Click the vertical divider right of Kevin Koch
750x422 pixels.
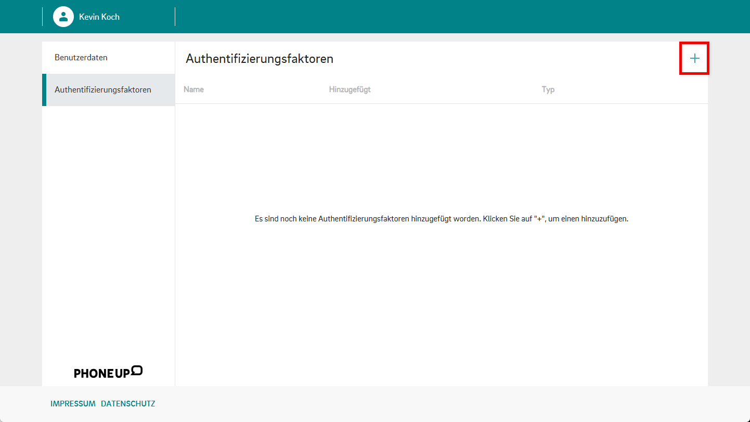tap(175, 17)
